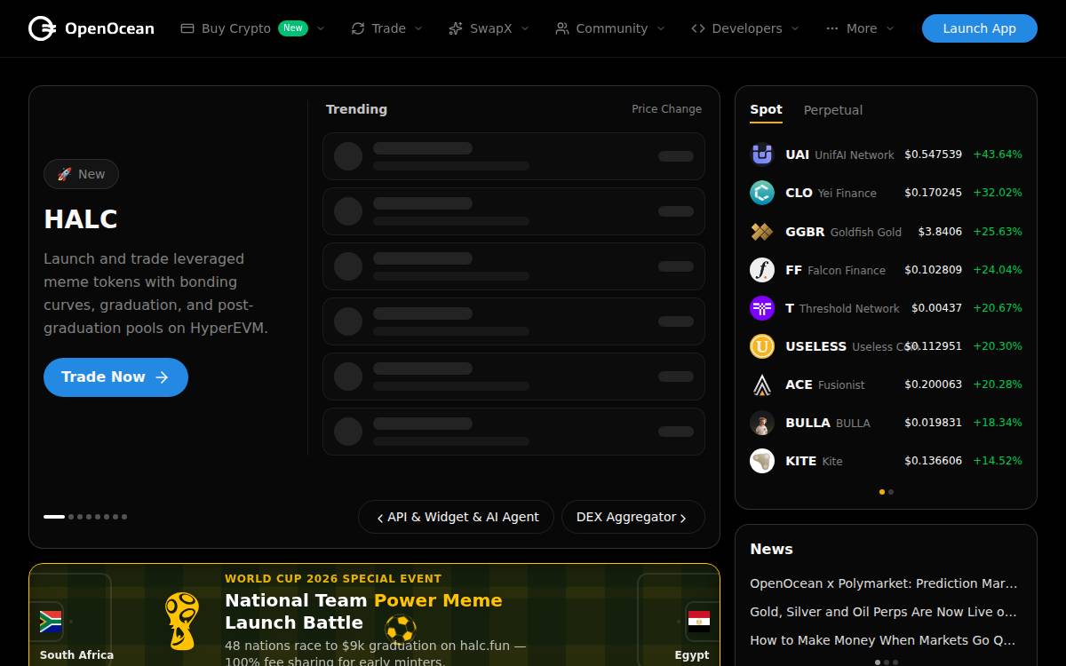Click the Buy Crypto card icon
1066x666 pixels.
187,28
